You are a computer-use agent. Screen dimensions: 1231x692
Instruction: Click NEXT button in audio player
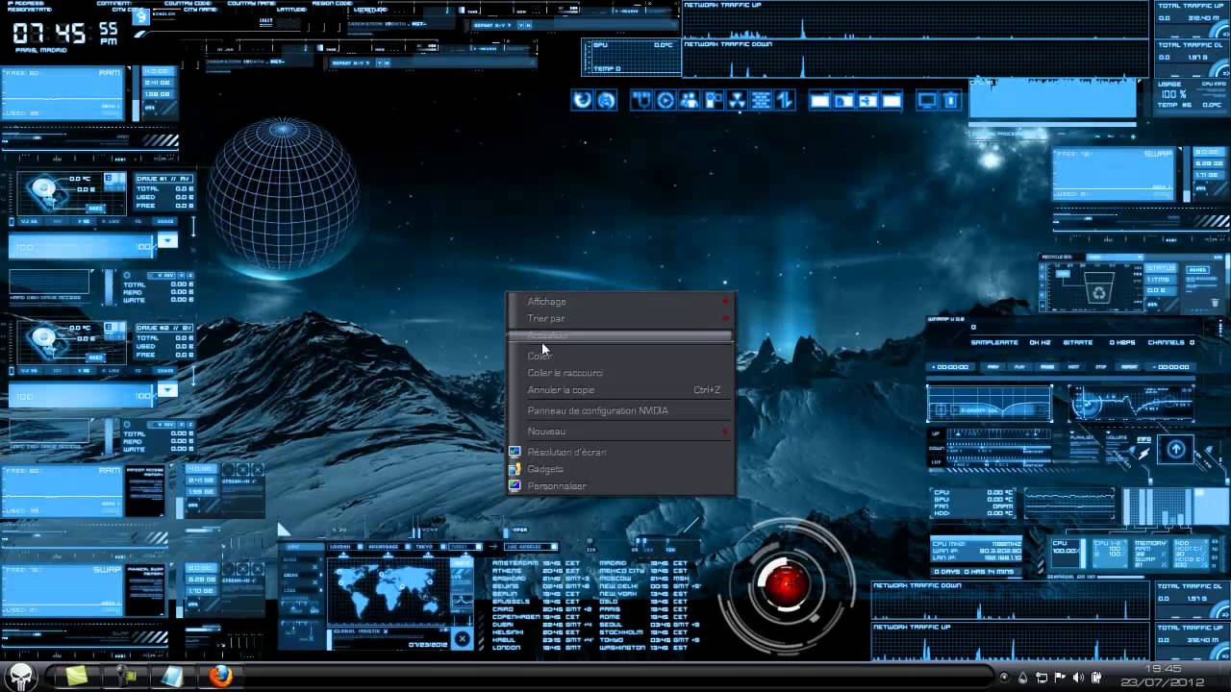[x=1073, y=366]
